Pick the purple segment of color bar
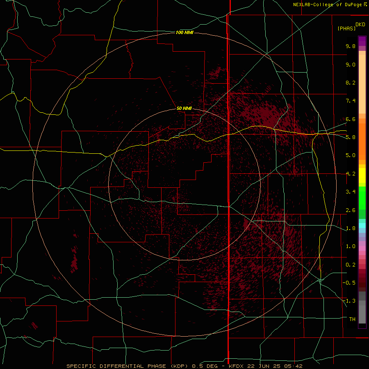This screenshot has width=369, height=369. (362, 41)
